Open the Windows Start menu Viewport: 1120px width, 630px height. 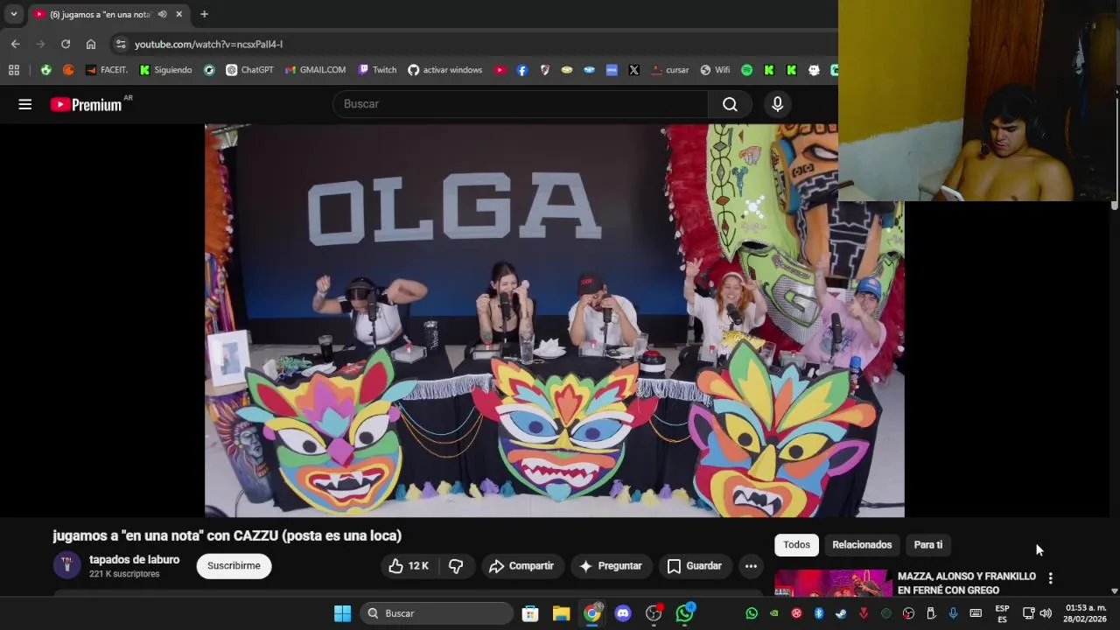[x=342, y=613]
